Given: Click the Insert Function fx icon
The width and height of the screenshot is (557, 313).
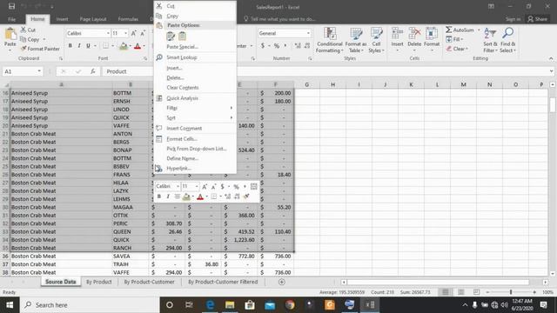Looking at the screenshot, I should [x=93, y=71].
